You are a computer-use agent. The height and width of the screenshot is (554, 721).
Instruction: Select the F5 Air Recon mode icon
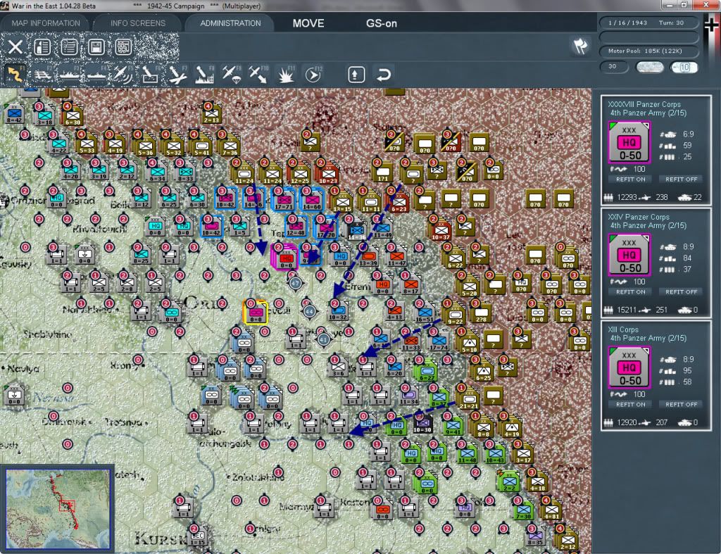(x=123, y=75)
